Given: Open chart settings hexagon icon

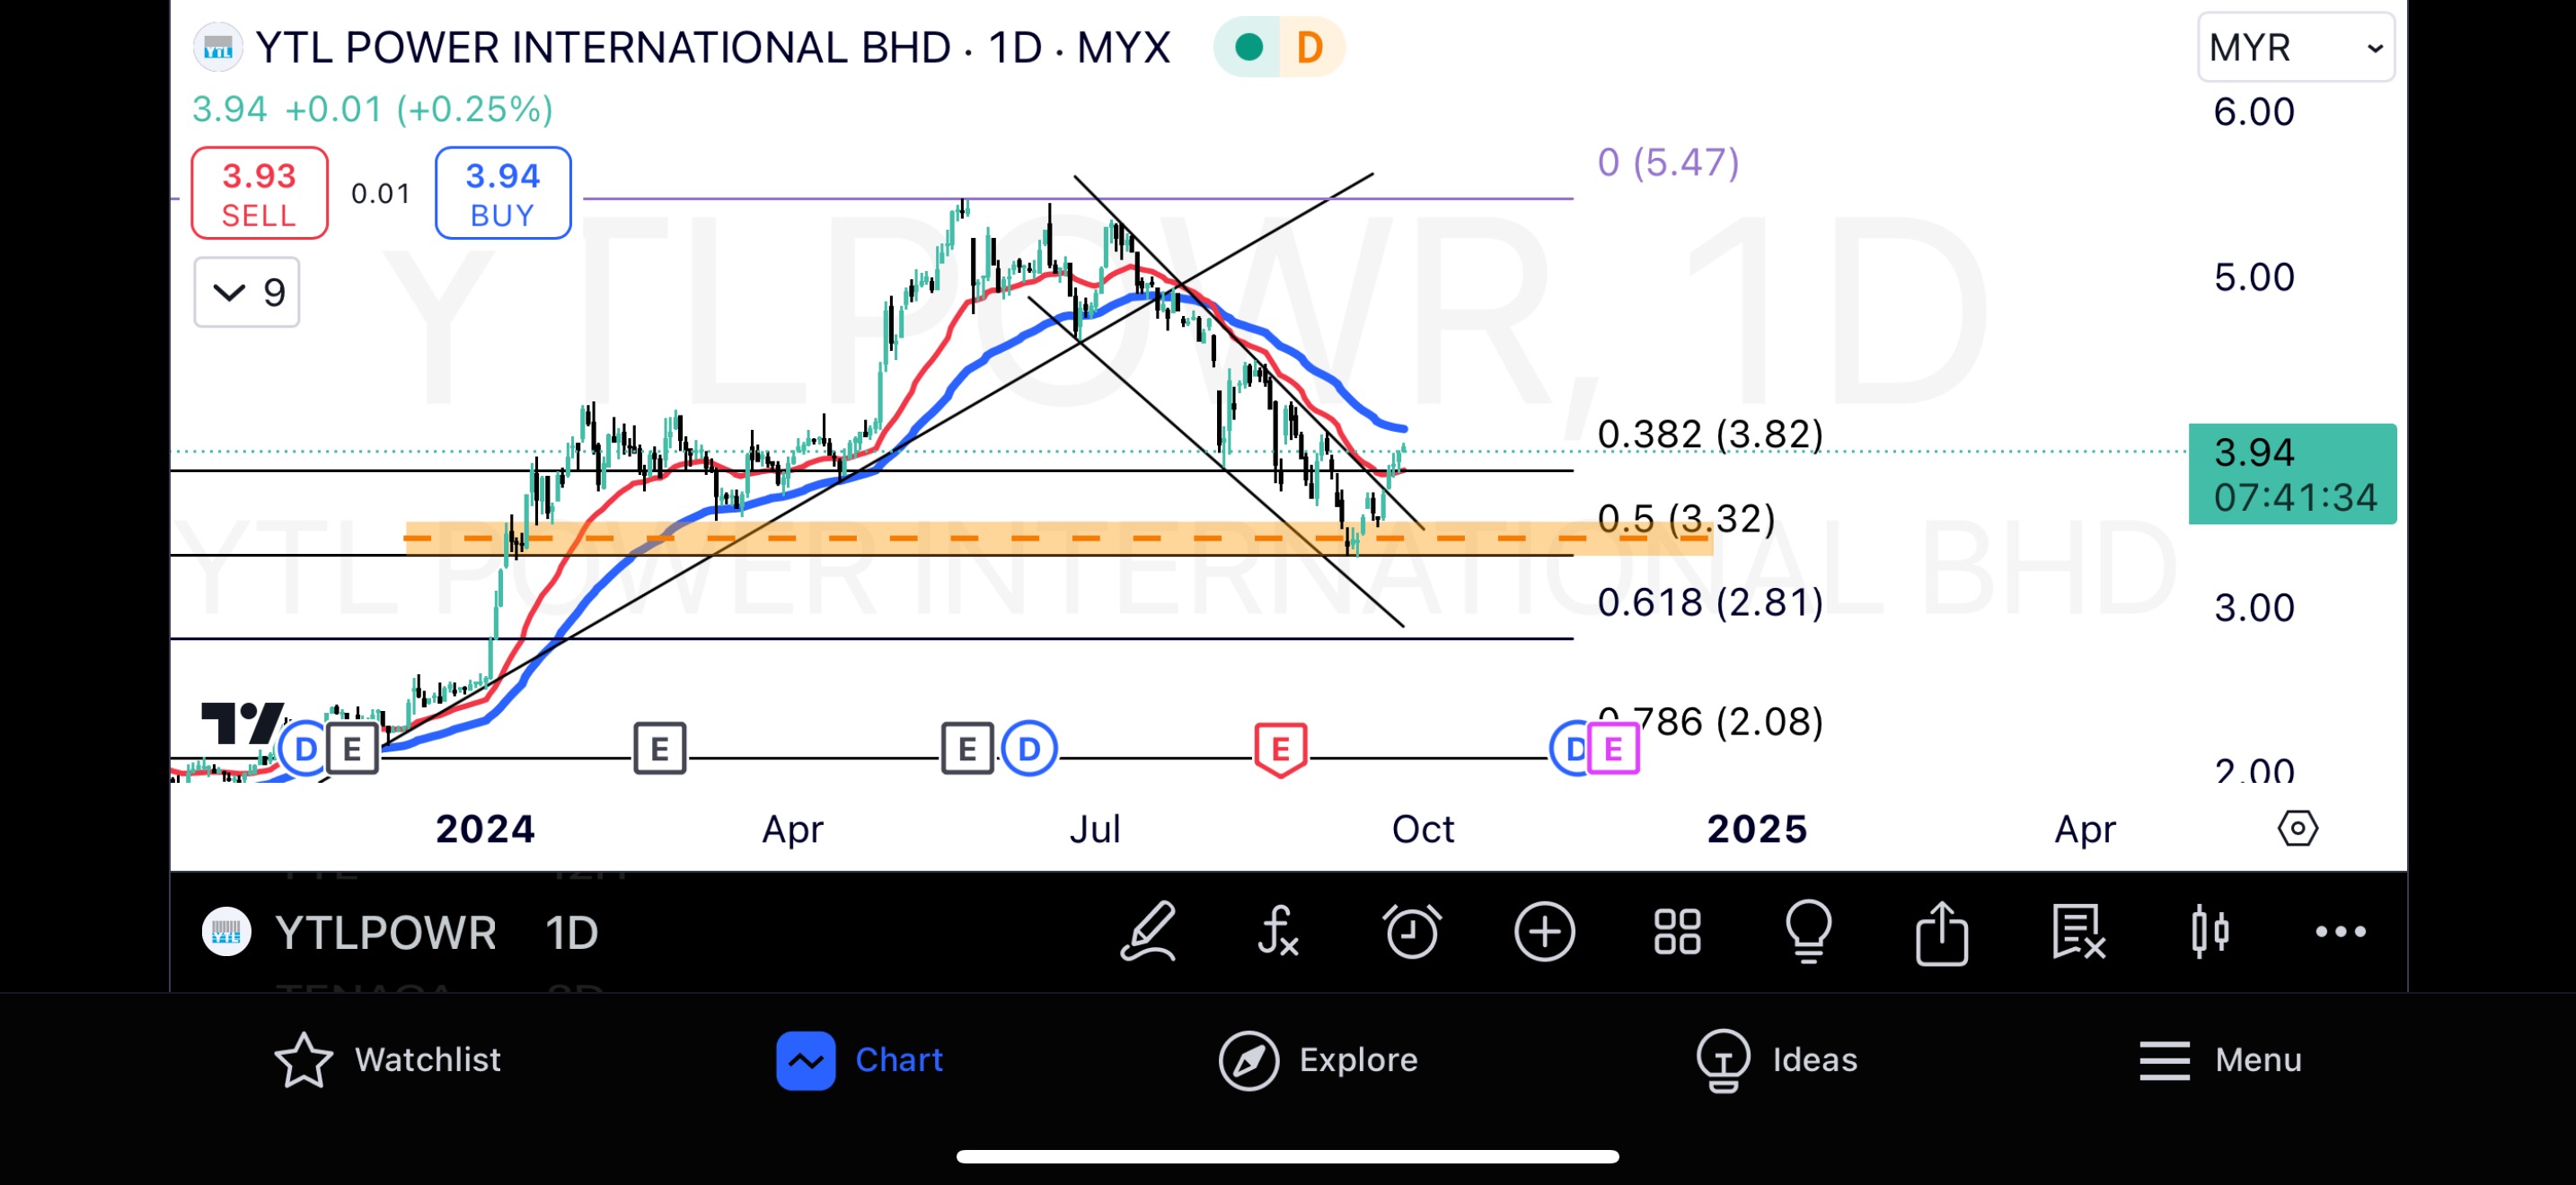Looking at the screenshot, I should click(2297, 829).
